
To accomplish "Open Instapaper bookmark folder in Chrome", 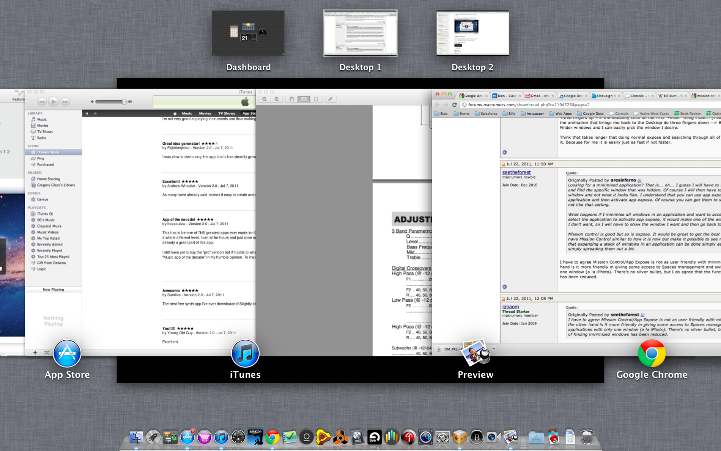I will (x=532, y=114).
